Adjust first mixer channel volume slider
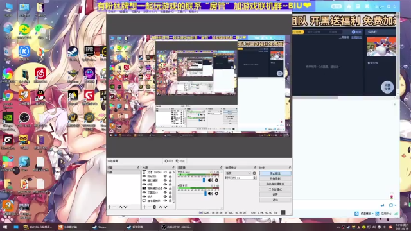 click(204, 180)
